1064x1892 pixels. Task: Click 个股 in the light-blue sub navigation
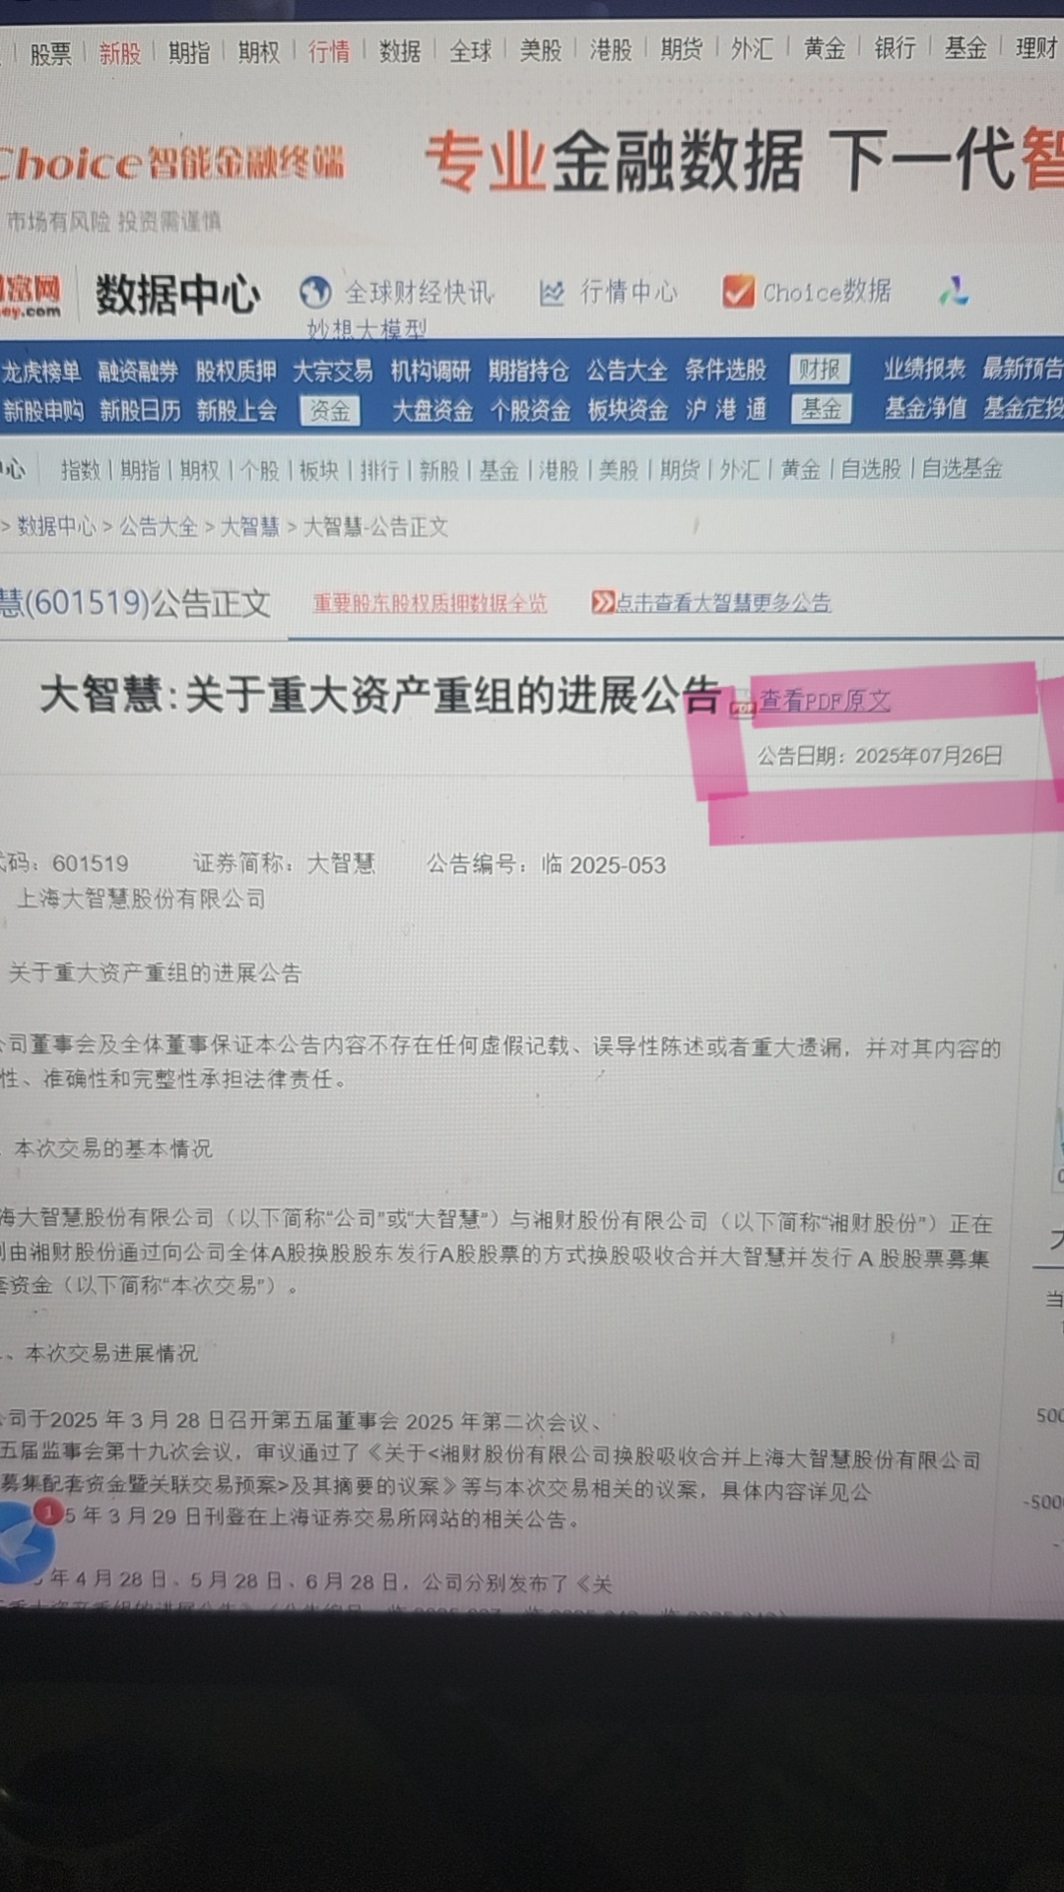coord(260,471)
